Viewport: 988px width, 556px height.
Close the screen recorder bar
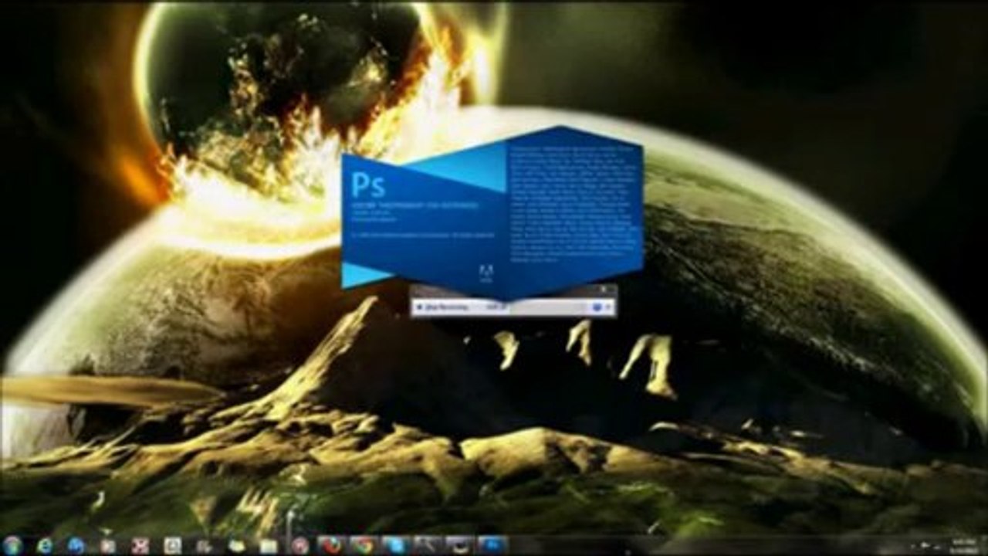604,290
